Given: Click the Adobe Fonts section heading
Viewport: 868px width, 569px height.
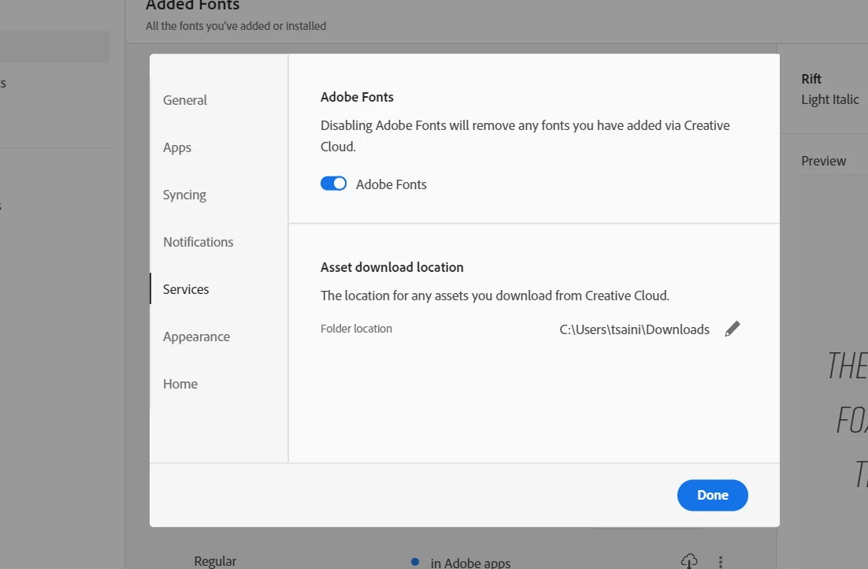Looking at the screenshot, I should (357, 97).
